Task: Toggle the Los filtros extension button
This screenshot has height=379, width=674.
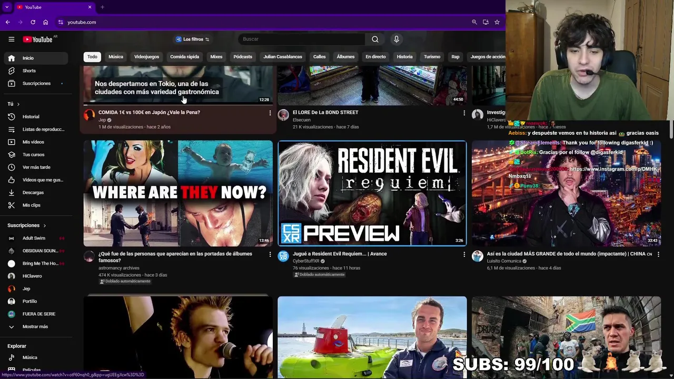Action: (193, 39)
